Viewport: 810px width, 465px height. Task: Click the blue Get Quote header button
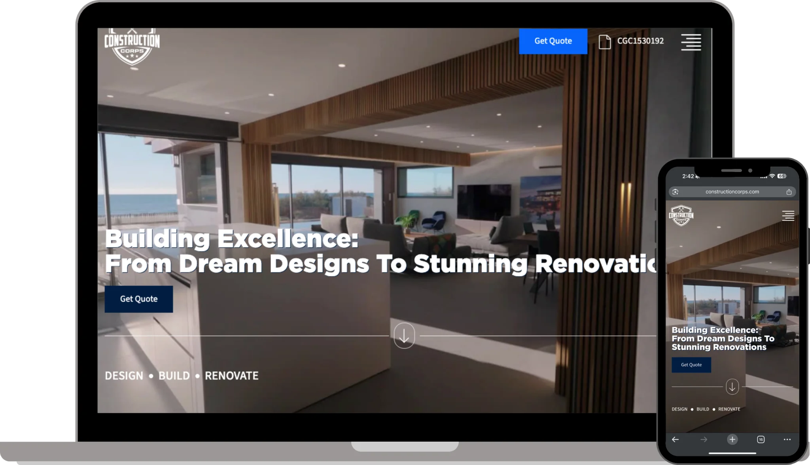(553, 41)
